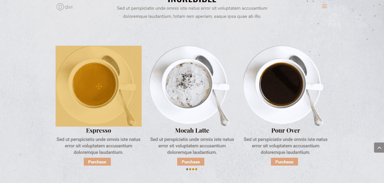Click the move cursor on Espresso image

tap(99, 86)
